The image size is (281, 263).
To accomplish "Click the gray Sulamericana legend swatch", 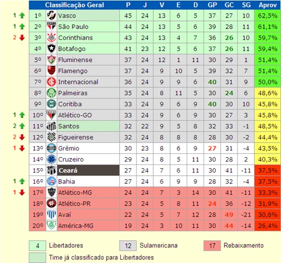I will click(x=128, y=245).
